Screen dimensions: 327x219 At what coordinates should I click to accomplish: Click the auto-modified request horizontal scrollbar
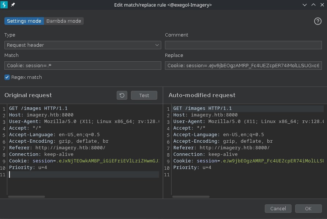pyautogui.click(x=190, y=197)
